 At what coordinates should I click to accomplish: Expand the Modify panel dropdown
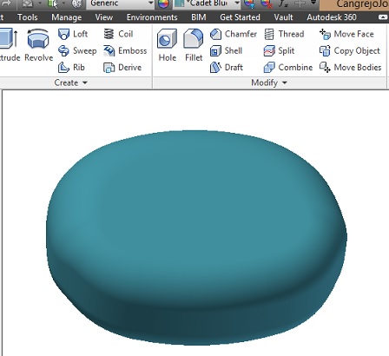point(269,82)
